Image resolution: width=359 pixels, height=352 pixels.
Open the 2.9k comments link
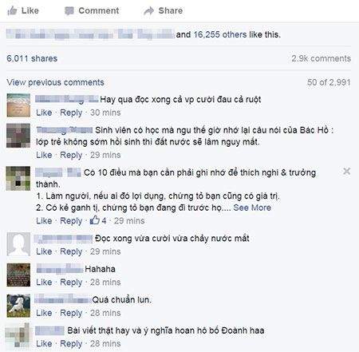321,58
